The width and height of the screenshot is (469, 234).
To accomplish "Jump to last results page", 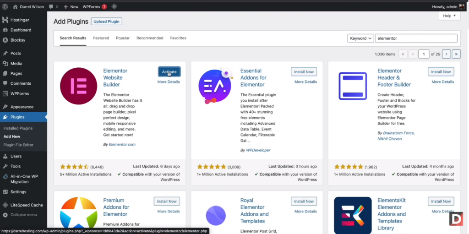I will click(456, 54).
